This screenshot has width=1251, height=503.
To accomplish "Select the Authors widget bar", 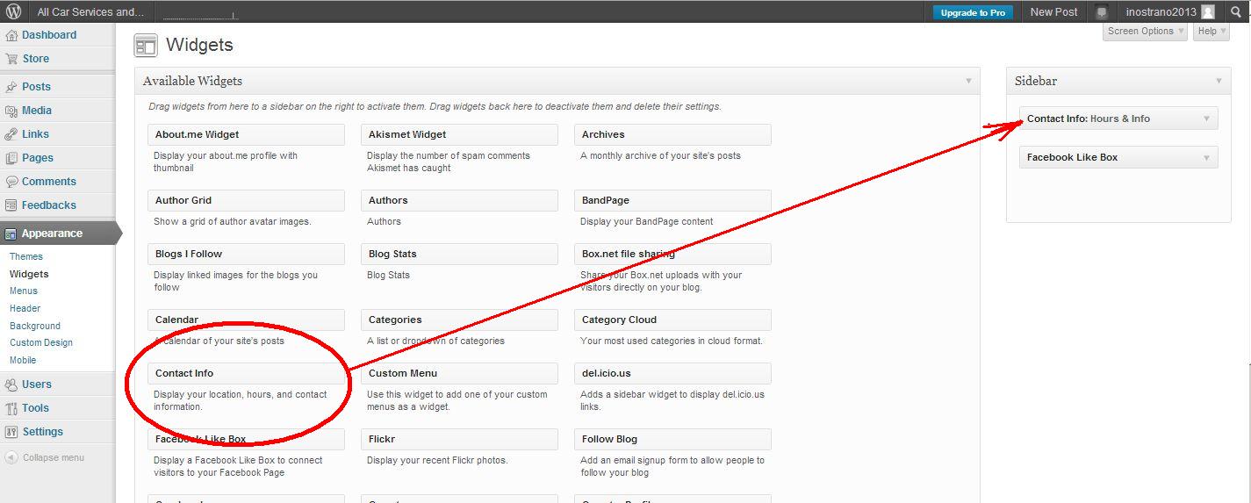I will (459, 200).
